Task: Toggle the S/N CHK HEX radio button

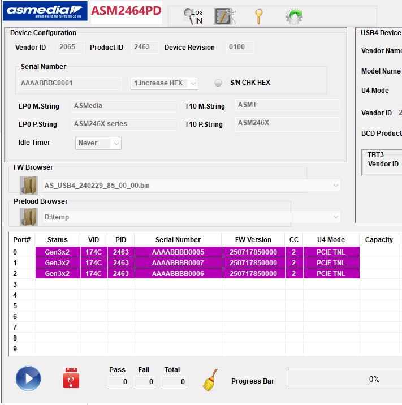Action: (218, 83)
